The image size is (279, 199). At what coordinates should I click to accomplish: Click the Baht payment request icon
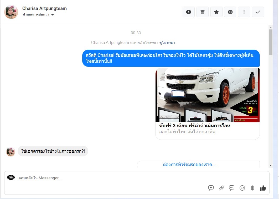click(x=252, y=188)
